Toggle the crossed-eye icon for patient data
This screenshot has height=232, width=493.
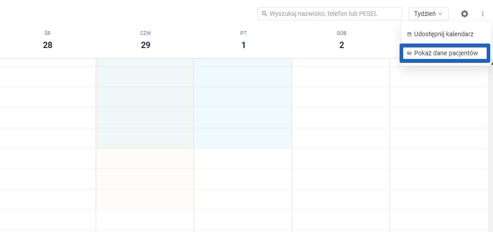410,53
